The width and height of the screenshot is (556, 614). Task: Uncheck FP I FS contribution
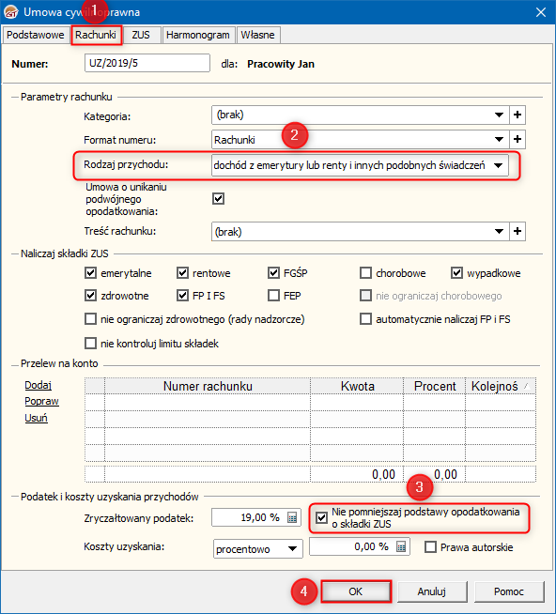[x=182, y=295]
